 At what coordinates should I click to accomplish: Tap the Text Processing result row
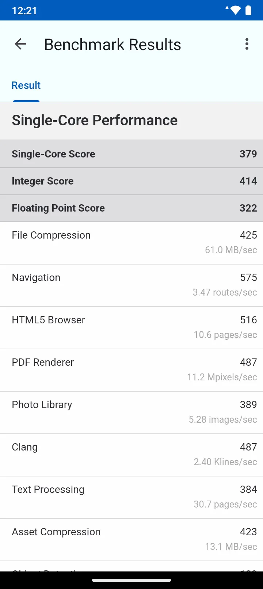click(x=131, y=497)
